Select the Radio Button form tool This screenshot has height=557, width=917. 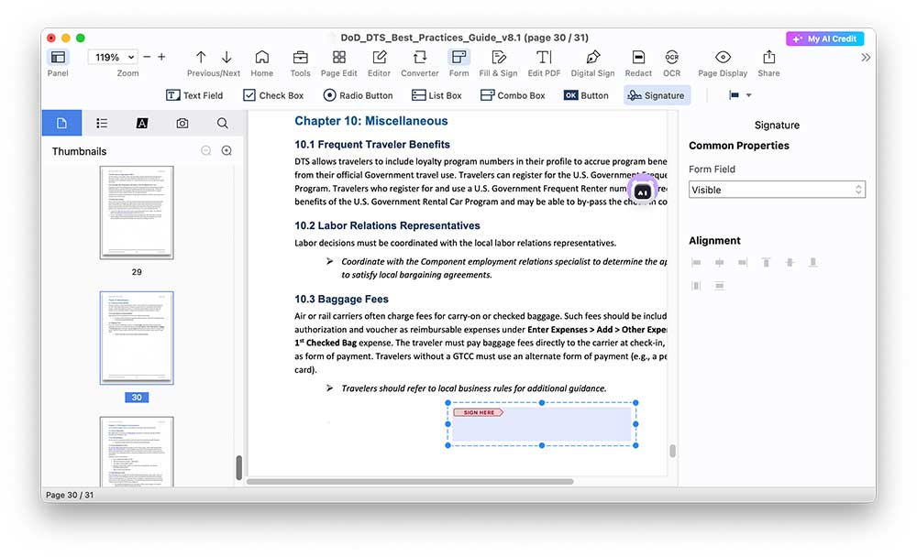pyautogui.click(x=358, y=95)
